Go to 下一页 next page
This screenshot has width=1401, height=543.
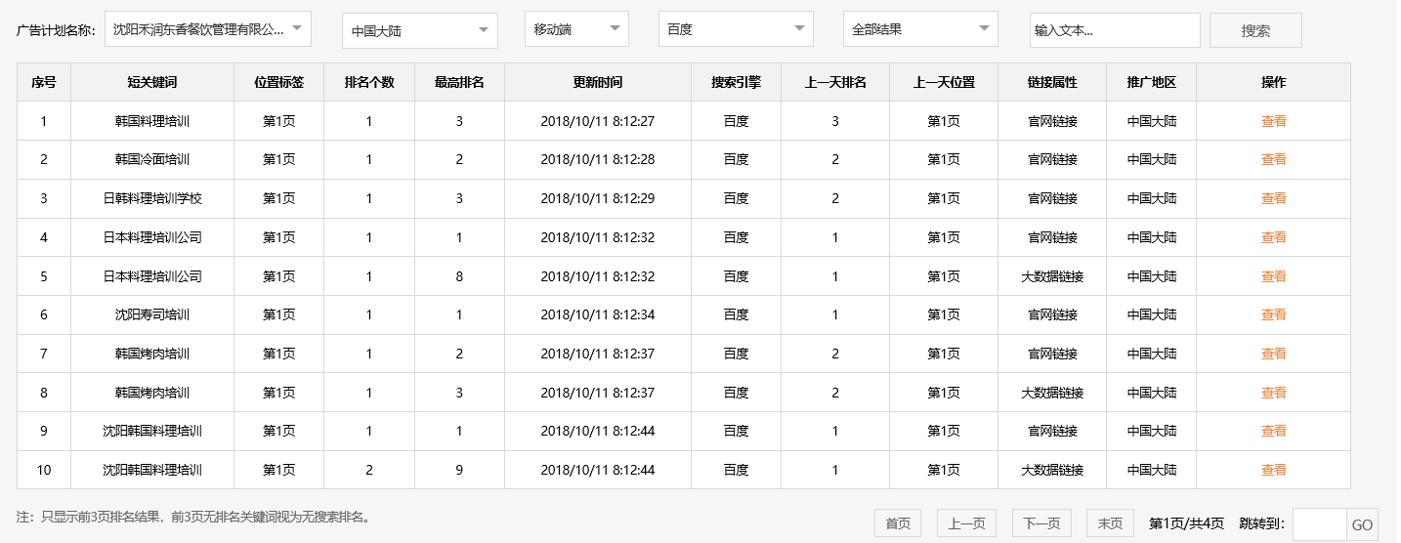coord(1041,523)
